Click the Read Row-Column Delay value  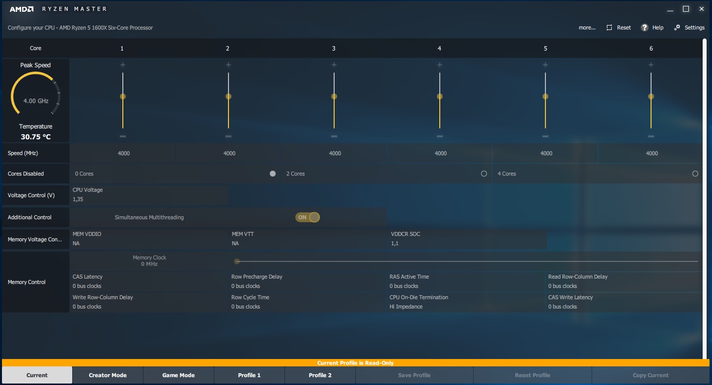click(563, 286)
